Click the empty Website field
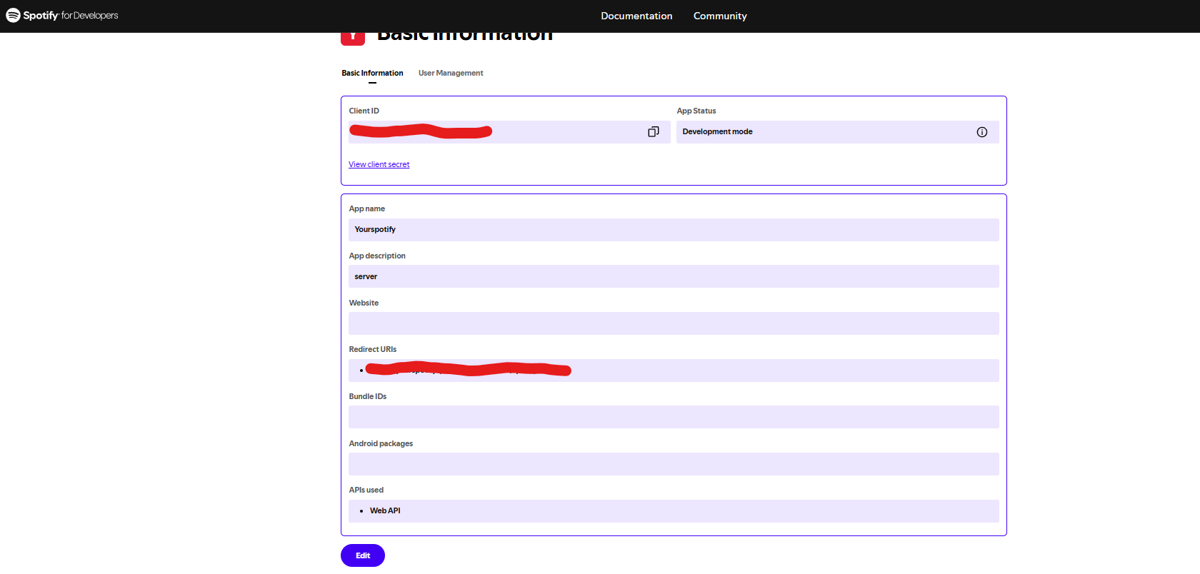 tap(673, 323)
